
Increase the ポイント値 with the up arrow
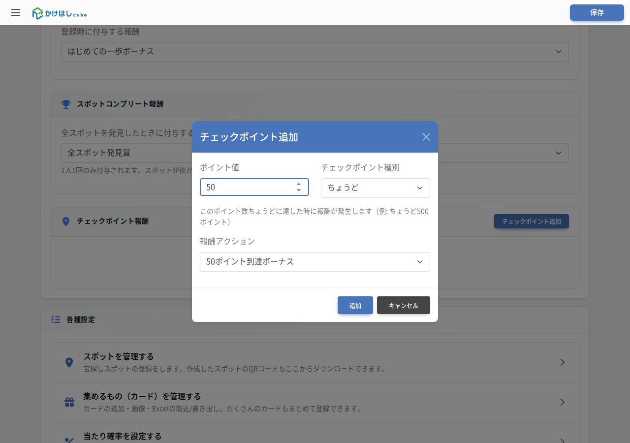pyautogui.click(x=299, y=184)
